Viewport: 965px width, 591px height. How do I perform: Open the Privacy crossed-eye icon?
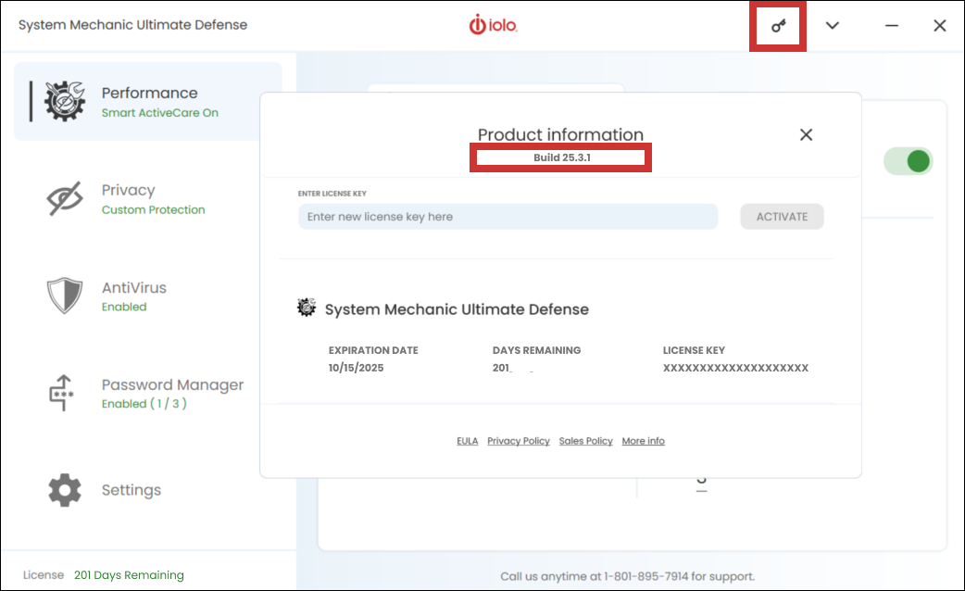coord(65,198)
